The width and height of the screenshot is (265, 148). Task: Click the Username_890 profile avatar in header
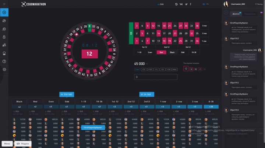click(226, 4)
